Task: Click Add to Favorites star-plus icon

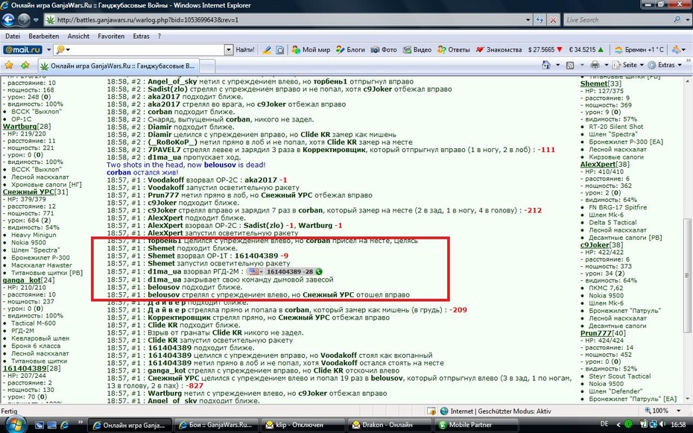Action: [x=25, y=66]
